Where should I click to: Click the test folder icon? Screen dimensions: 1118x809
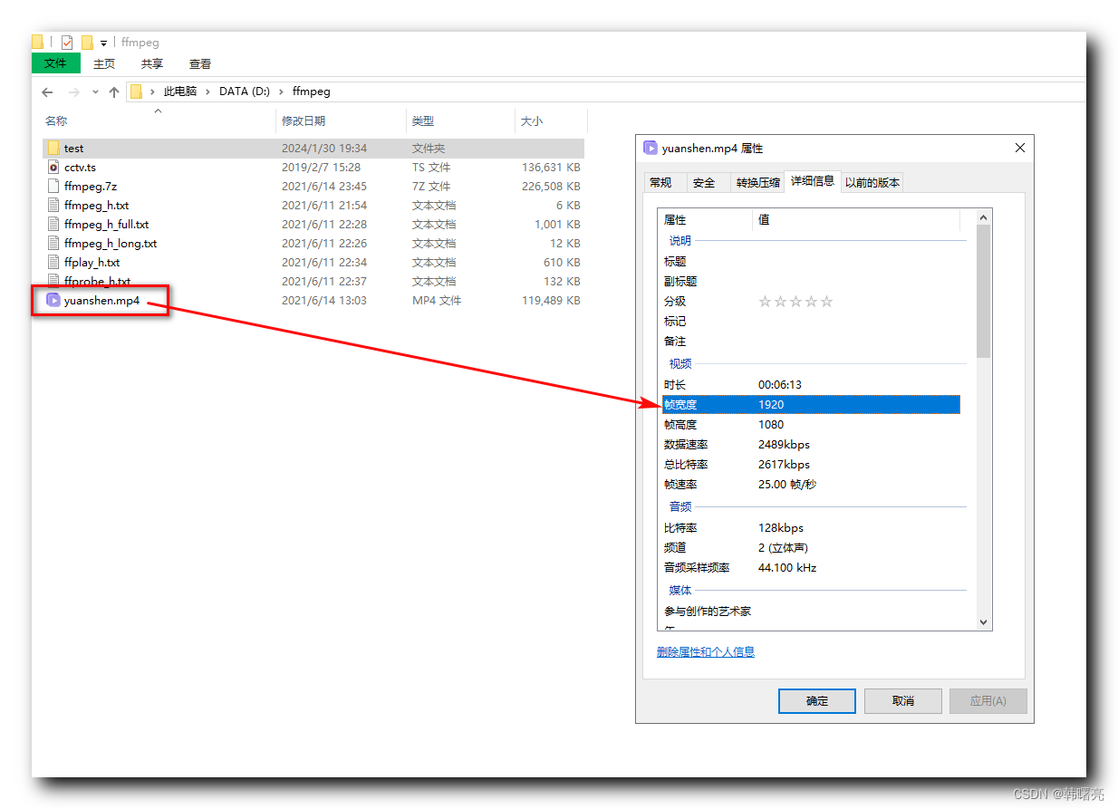[x=53, y=148]
